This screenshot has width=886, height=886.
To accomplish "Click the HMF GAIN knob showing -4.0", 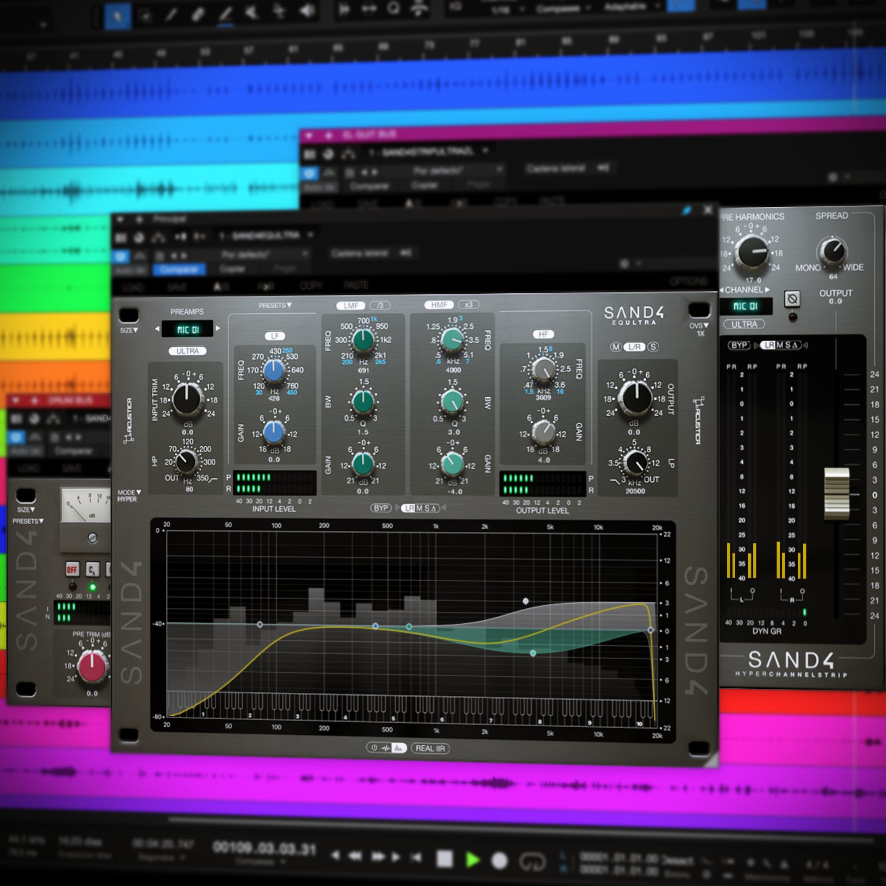I will pyautogui.click(x=453, y=464).
